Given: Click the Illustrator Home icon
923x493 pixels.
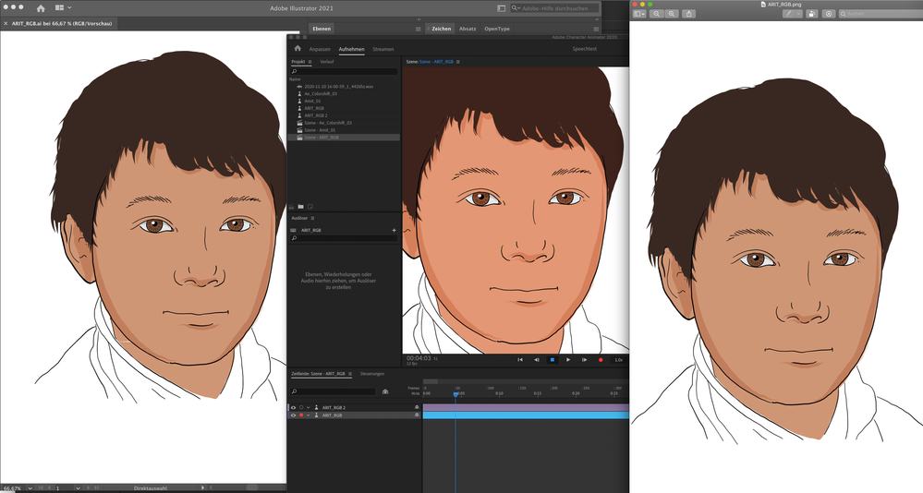Looking at the screenshot, I should (x=41, y=7).
